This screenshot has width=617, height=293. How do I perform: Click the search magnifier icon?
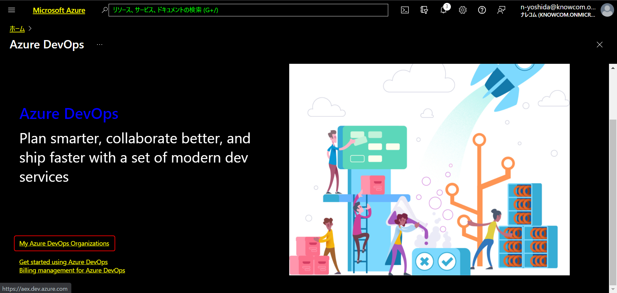click(104, 10)
